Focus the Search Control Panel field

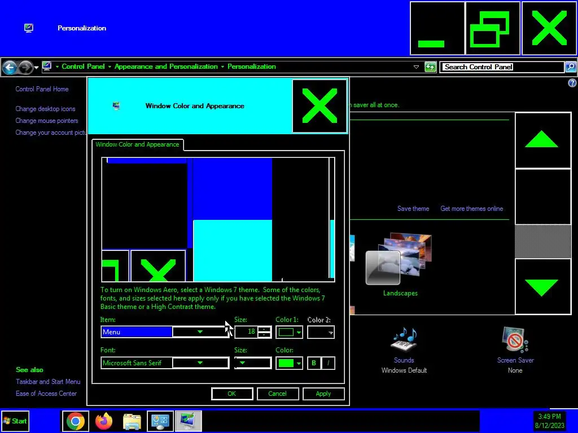pyautogui.click(x=503, y=67)
